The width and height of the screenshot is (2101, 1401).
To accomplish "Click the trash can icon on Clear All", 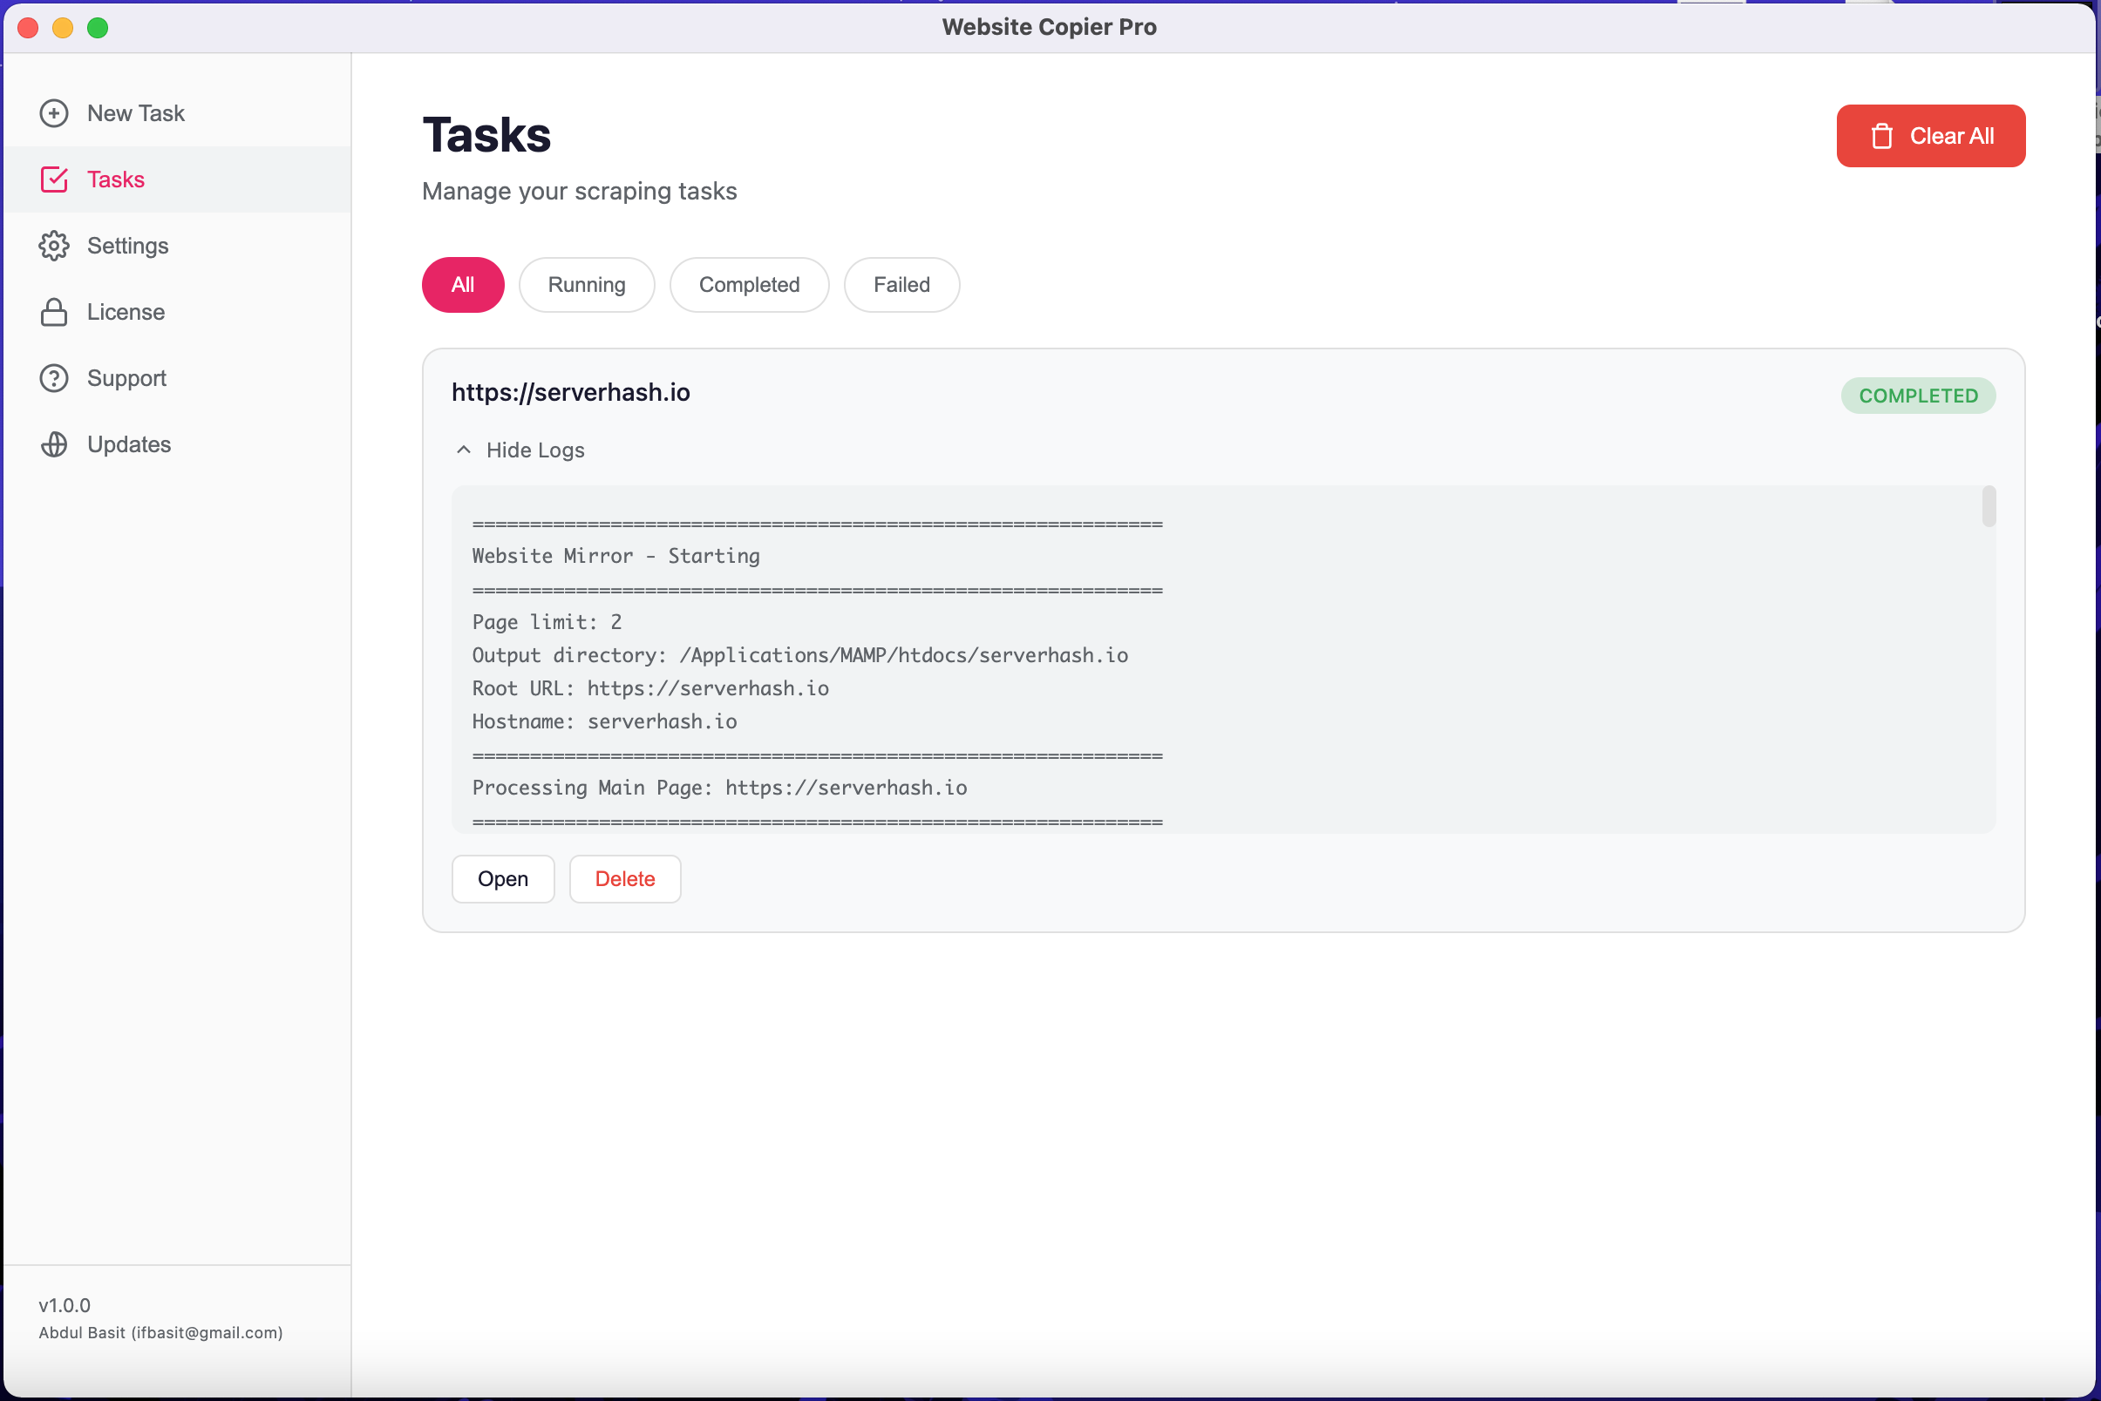I will 1881,136.
